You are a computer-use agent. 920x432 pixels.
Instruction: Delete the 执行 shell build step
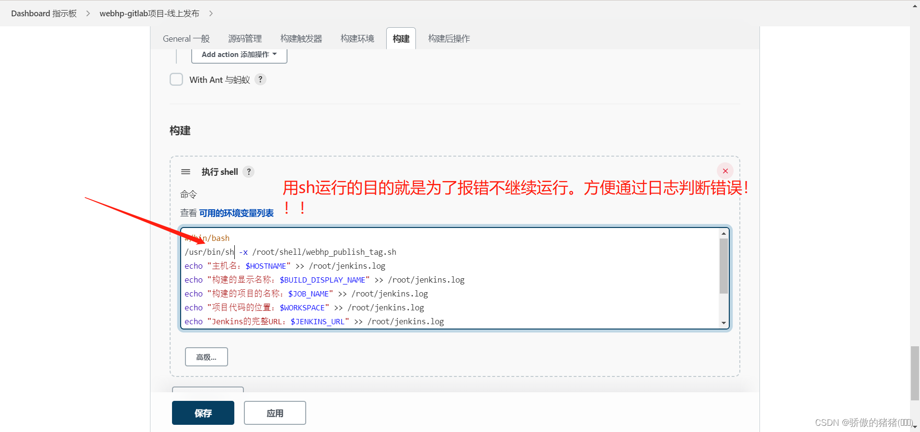pos(725,171)
